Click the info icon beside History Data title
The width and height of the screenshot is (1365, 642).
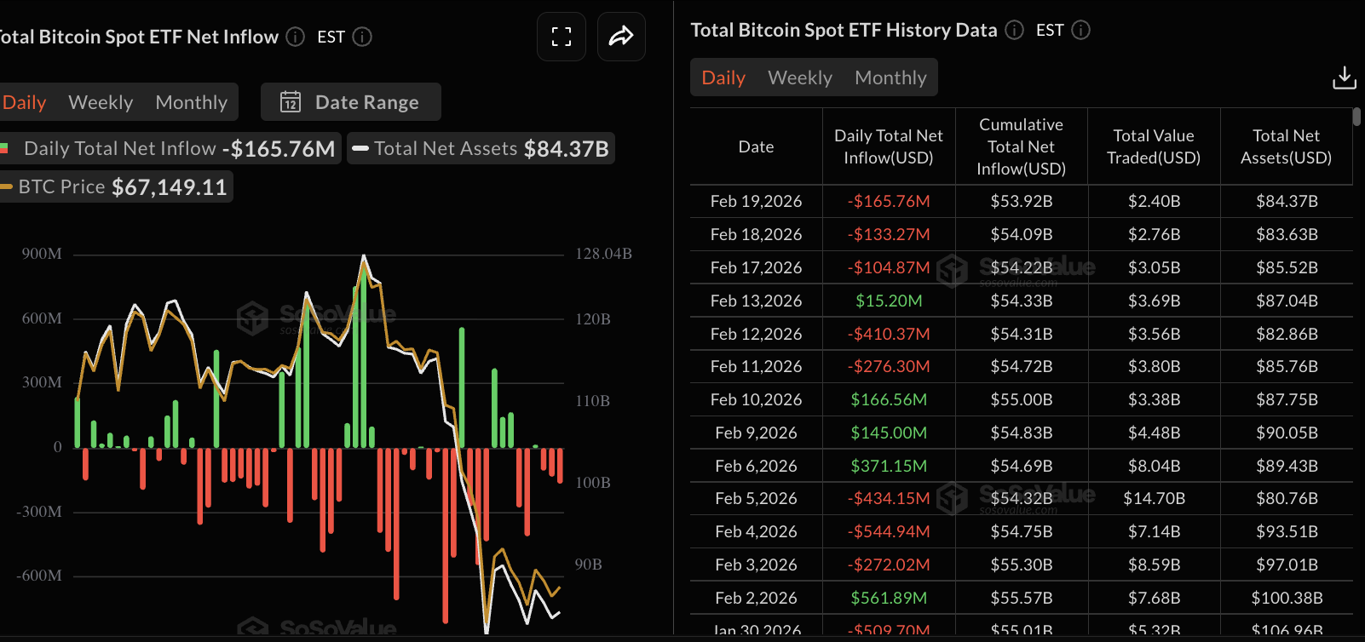pos(1014,30)
